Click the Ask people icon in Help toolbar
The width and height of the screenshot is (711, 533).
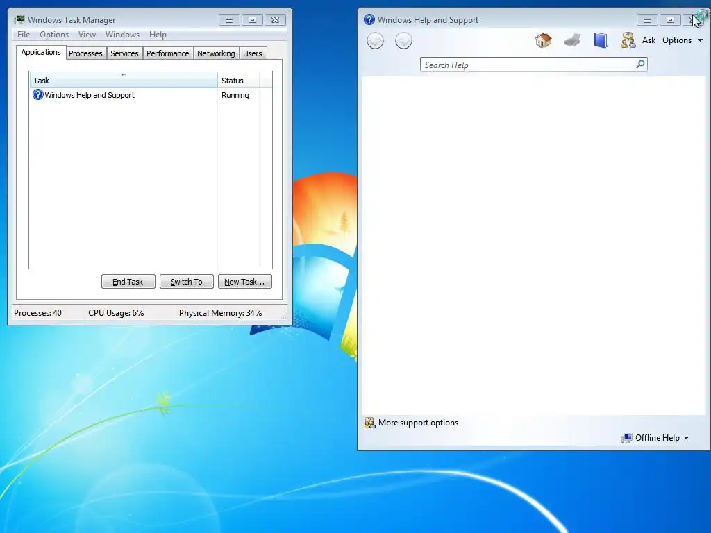pos(628,40)
